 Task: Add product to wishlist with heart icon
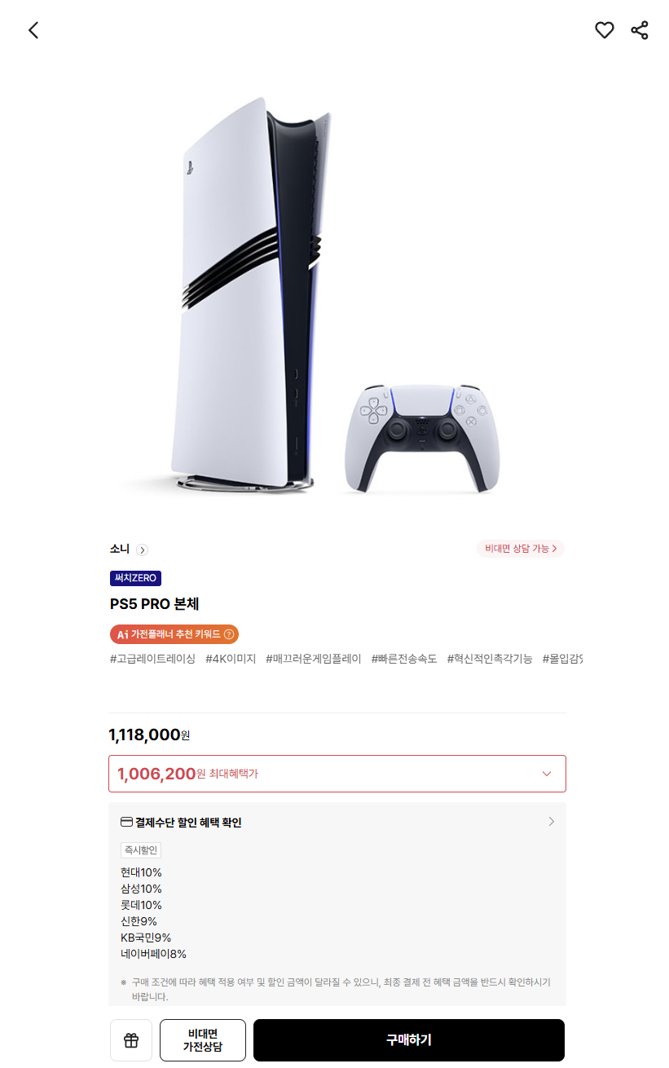(604, 30)
